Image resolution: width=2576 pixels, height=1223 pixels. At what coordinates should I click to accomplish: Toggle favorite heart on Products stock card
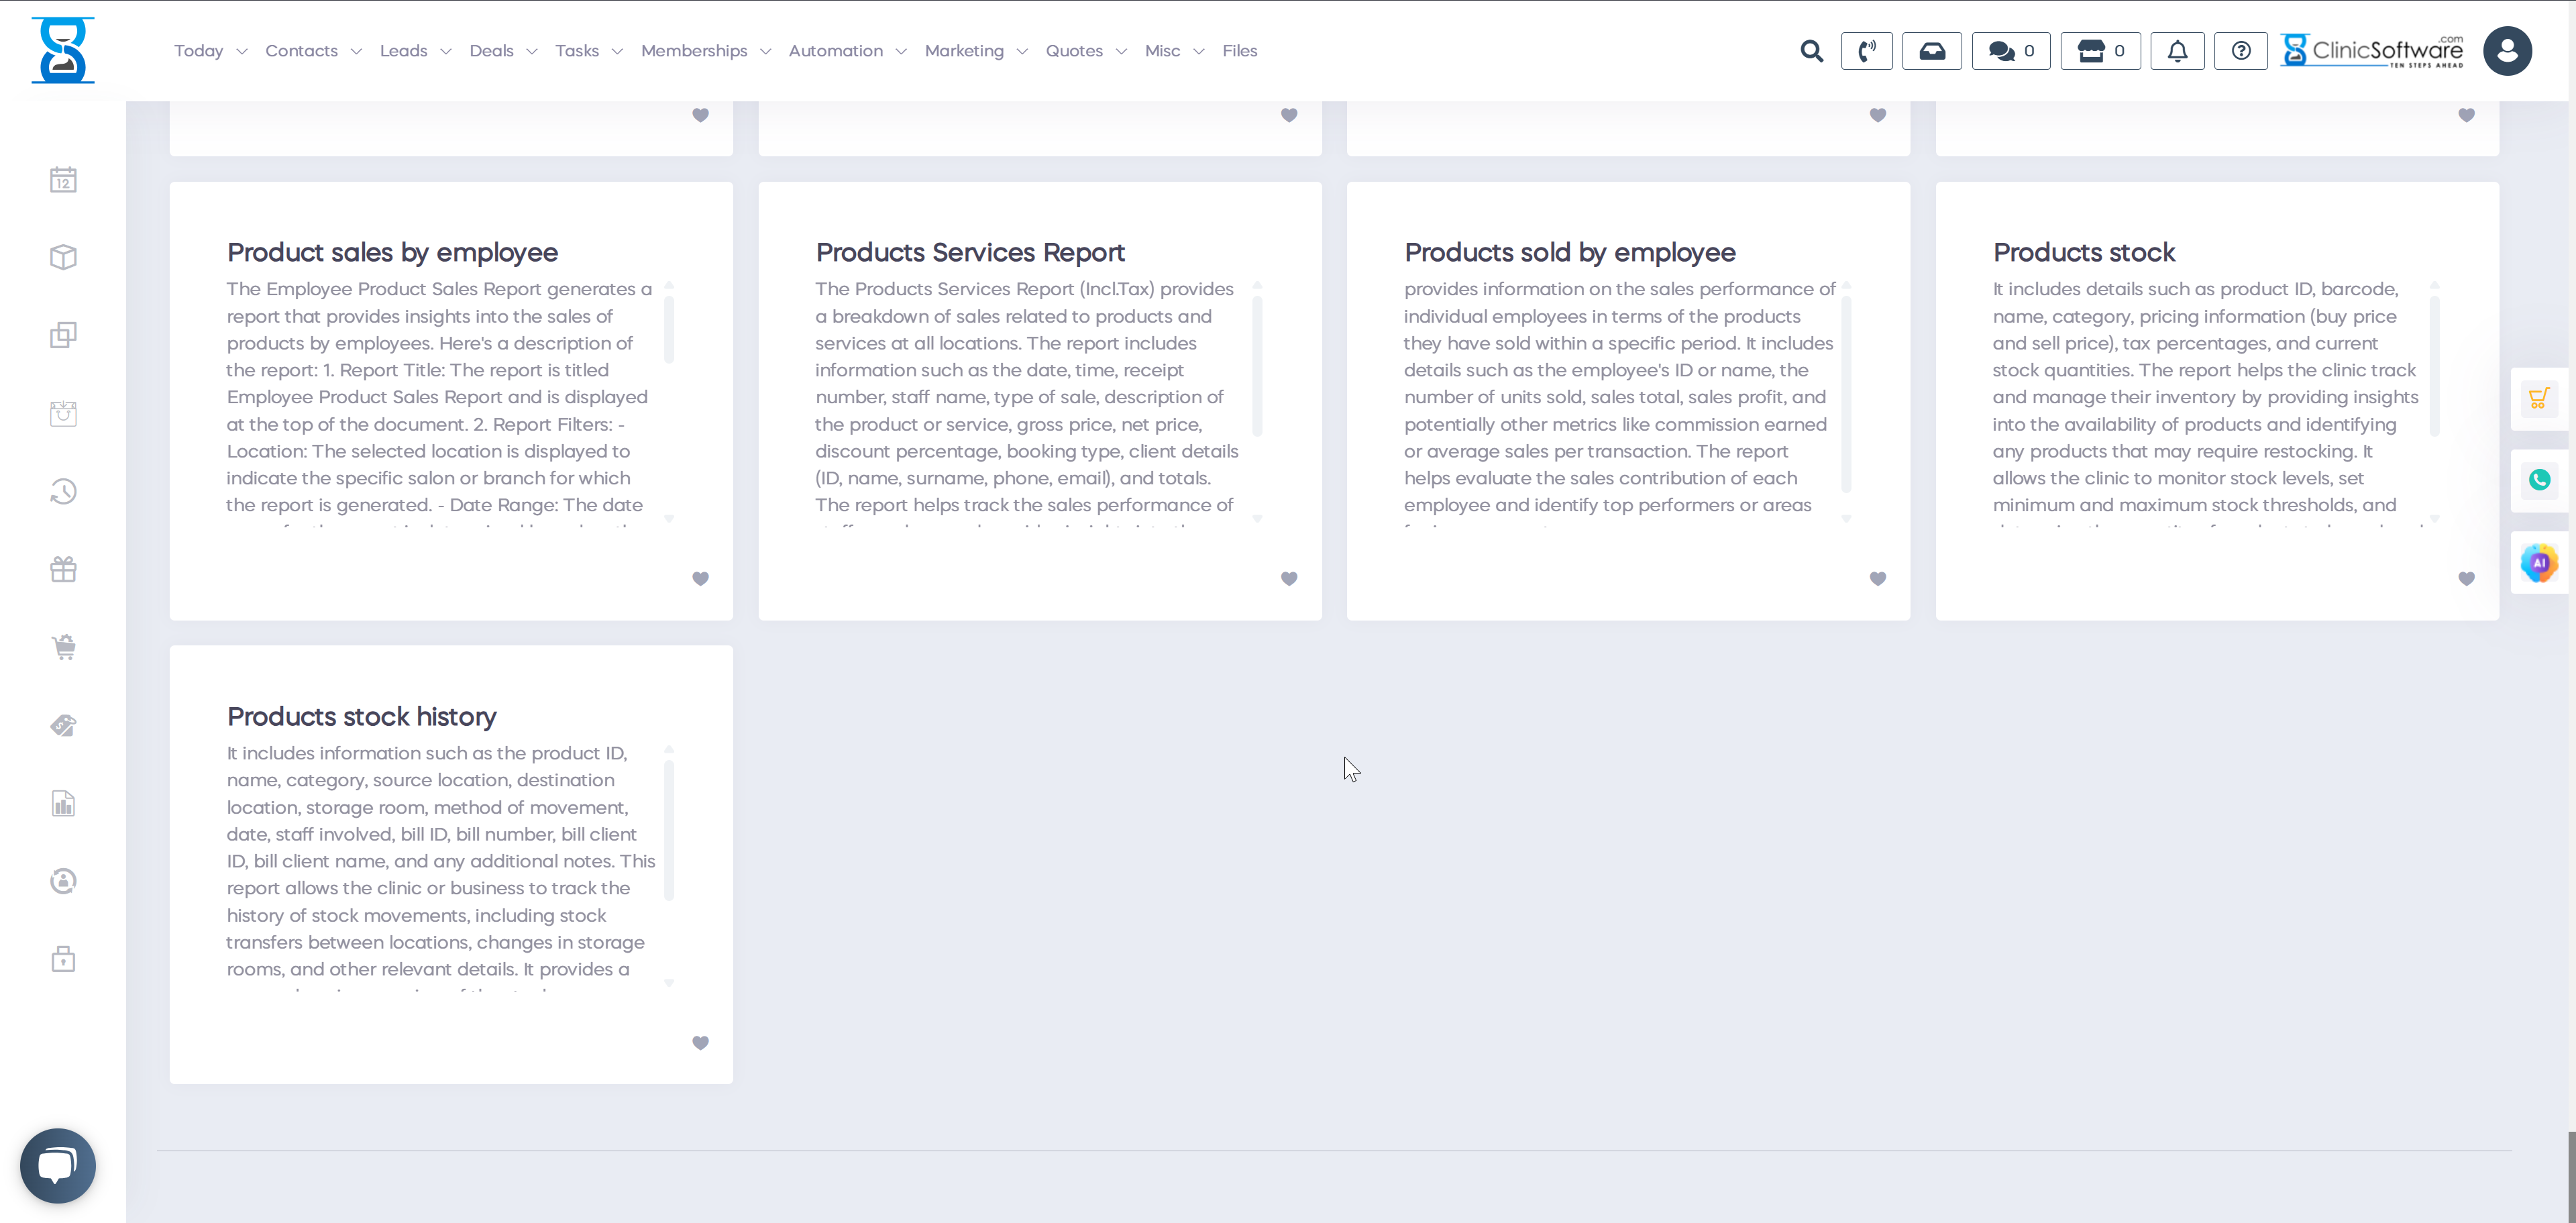2466,578
